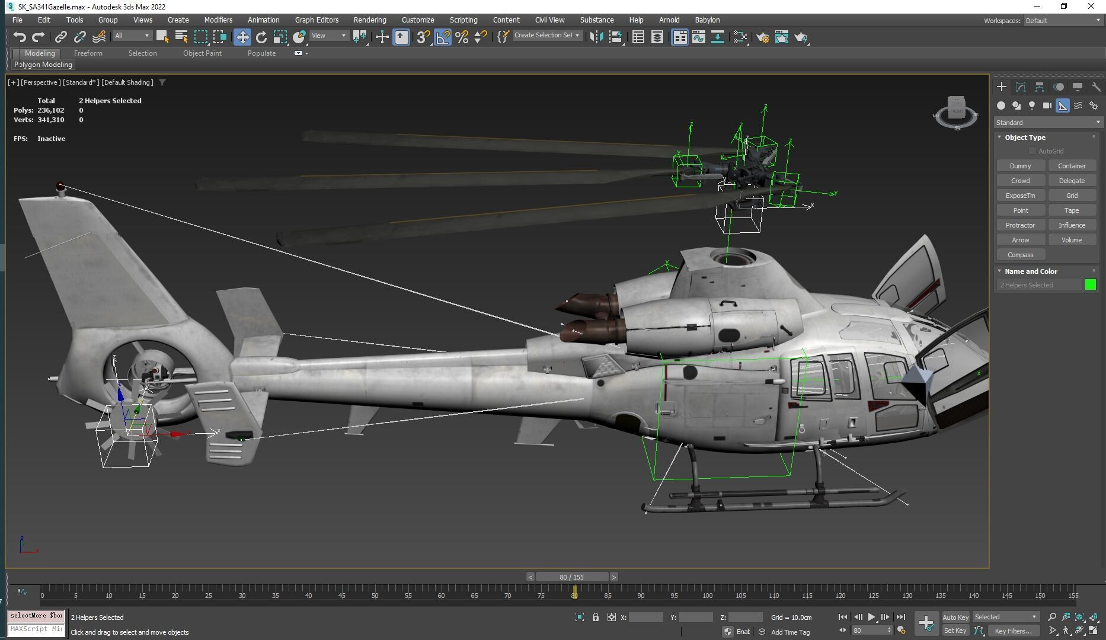Click the Mirror tool icon
Image resolution: width=1106 pixels, height=640 pixels.
(596, 37)
